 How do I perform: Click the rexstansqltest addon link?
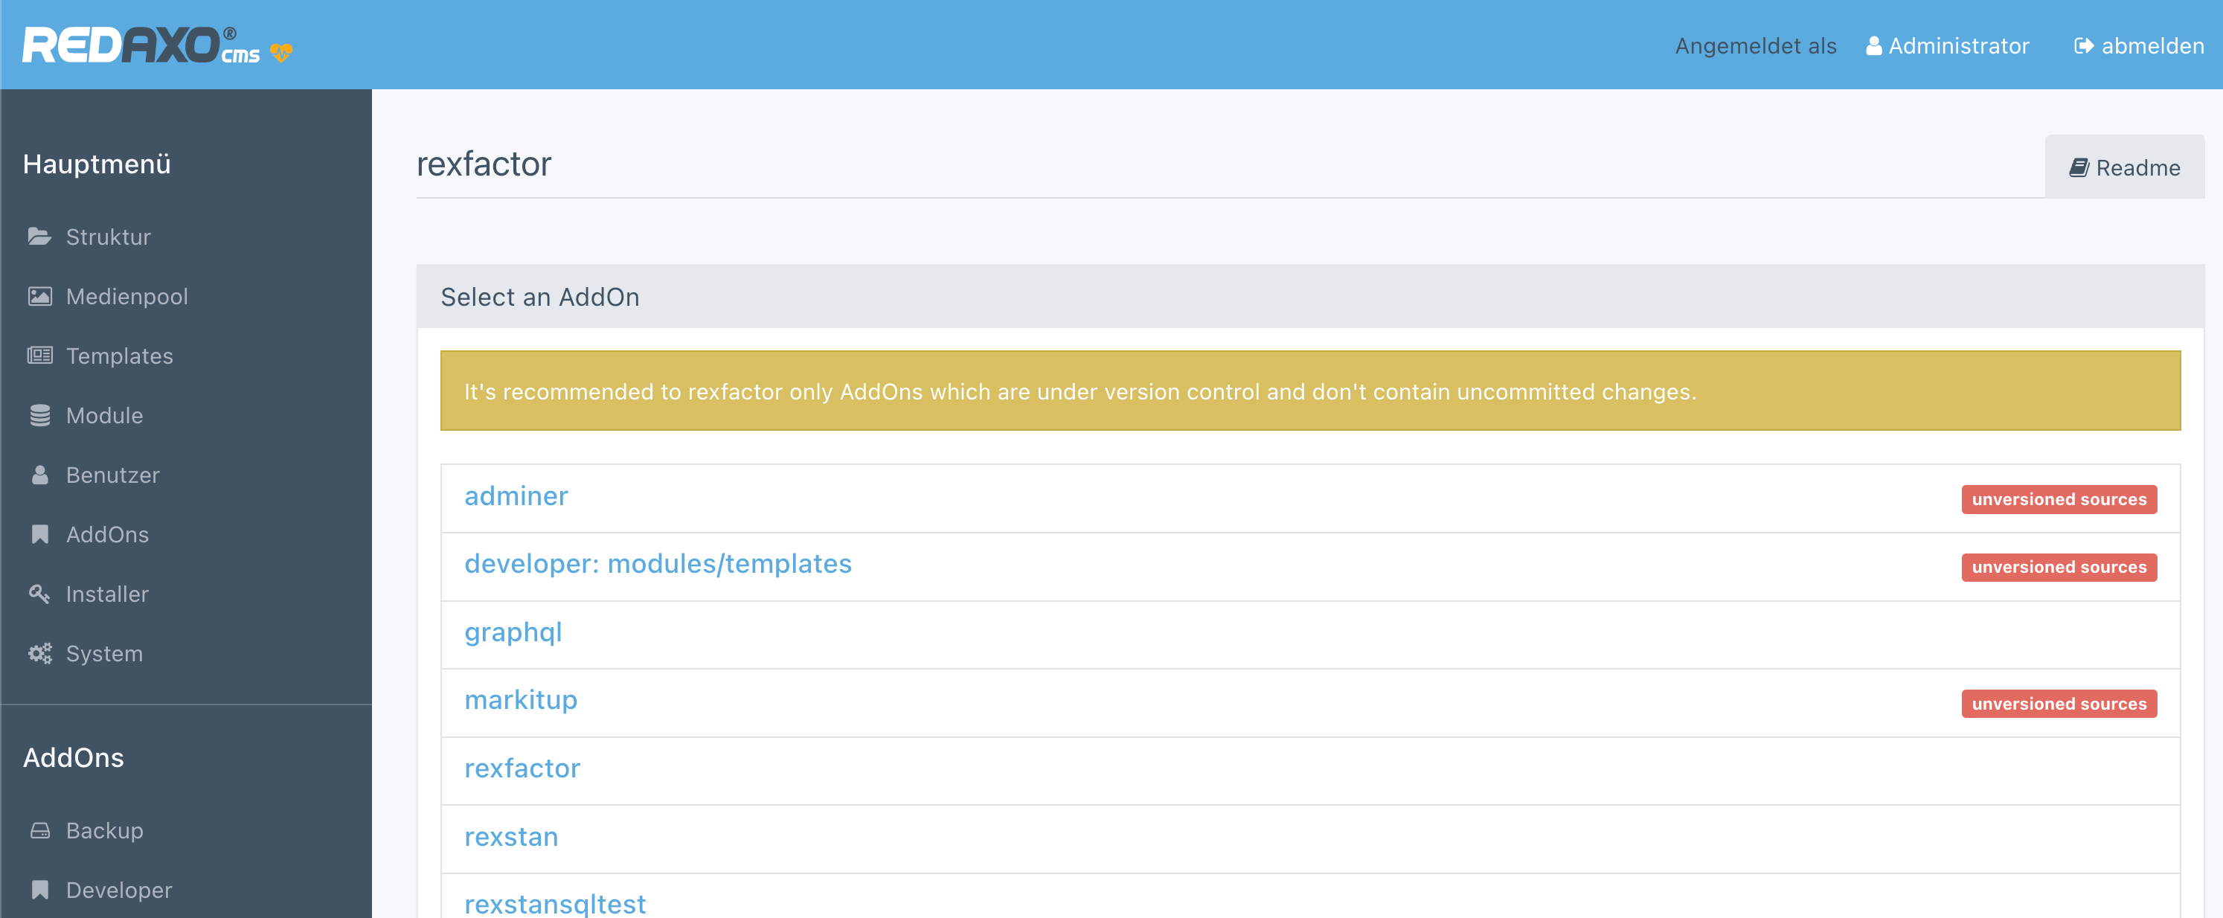(x=557, y=902)
